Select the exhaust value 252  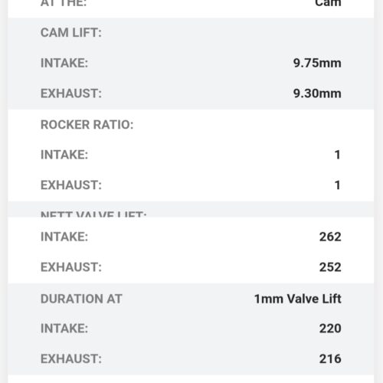pyautogui.click(x=330, y=267)
